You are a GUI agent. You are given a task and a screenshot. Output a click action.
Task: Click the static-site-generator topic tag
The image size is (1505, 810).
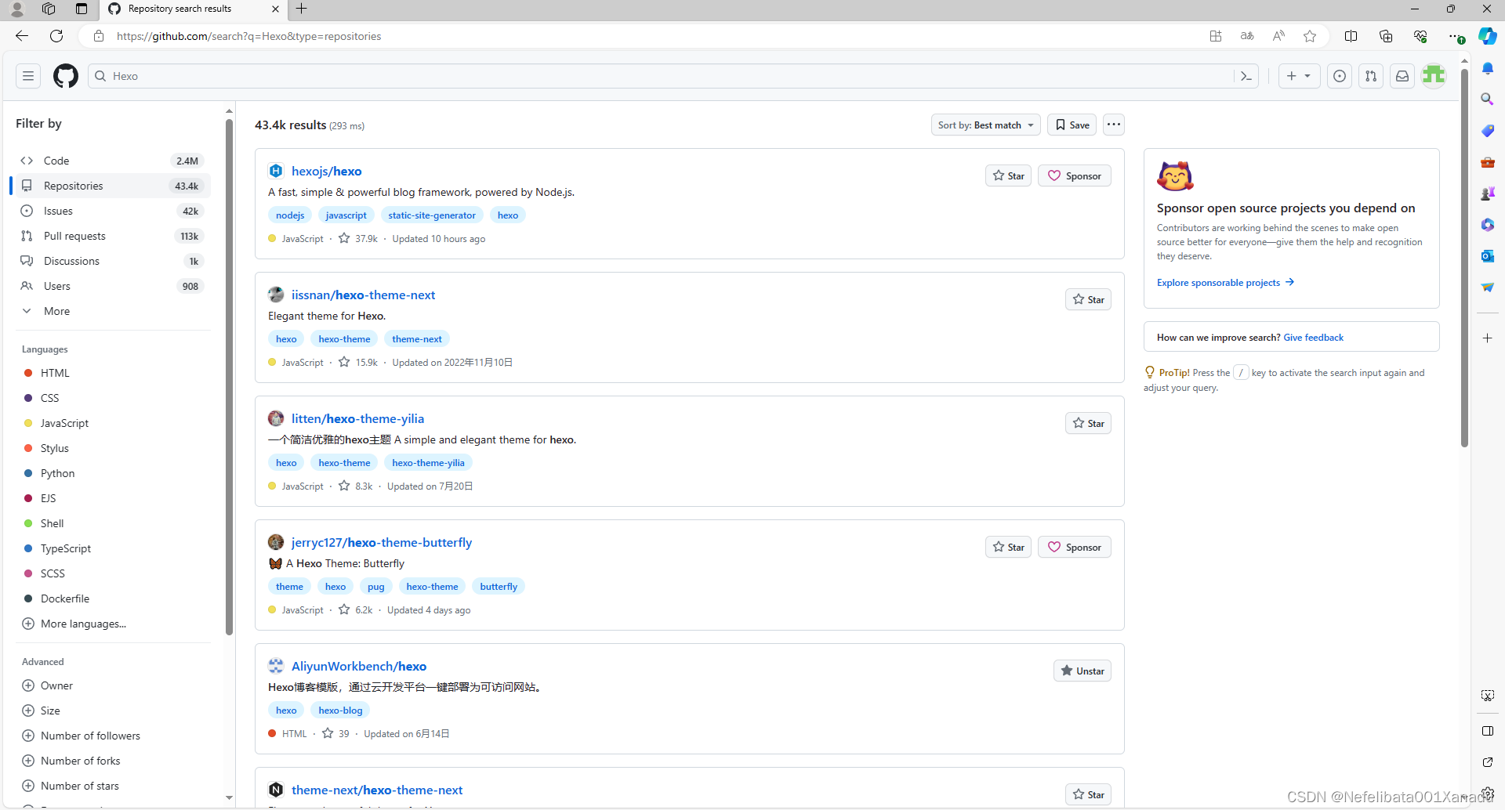pos(432,215)
